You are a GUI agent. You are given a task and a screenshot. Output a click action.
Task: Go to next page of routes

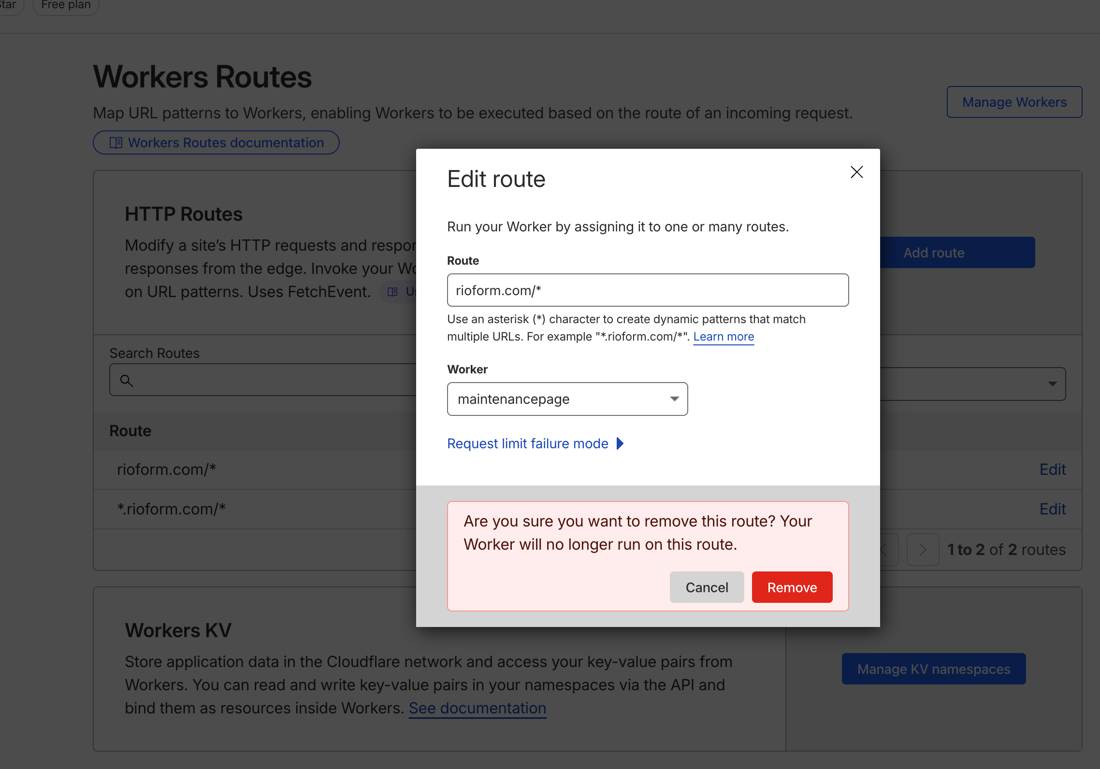pyautogui.click(x=922, y=549)
